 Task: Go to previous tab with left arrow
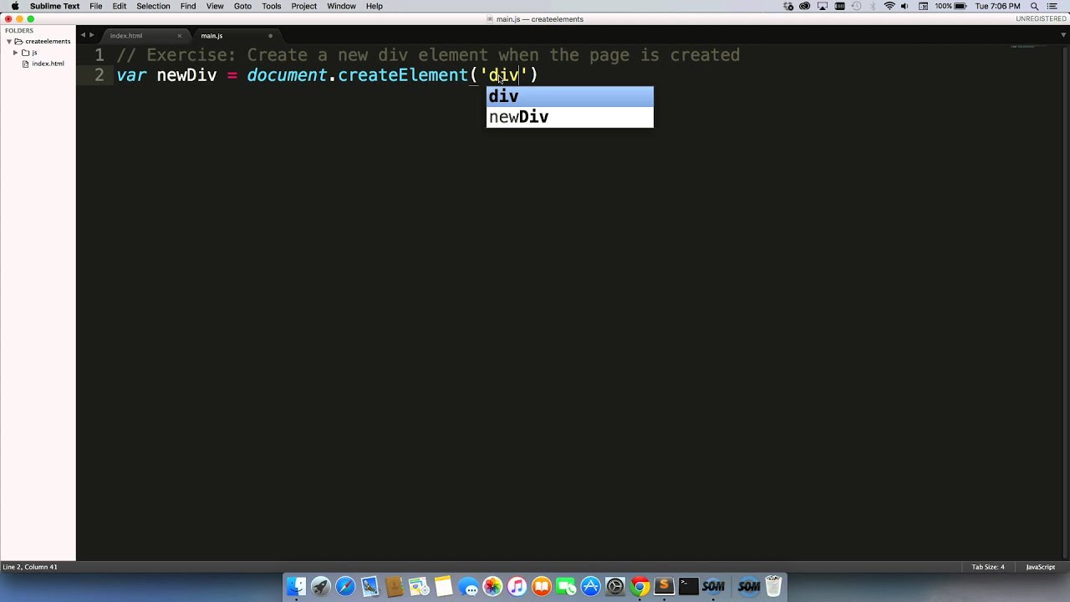coord(83,35)
